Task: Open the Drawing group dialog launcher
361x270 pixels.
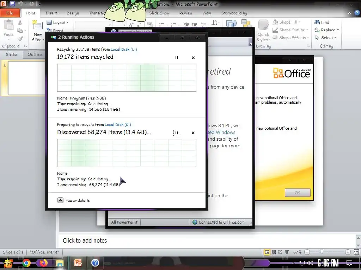Action: coord(308,46)
